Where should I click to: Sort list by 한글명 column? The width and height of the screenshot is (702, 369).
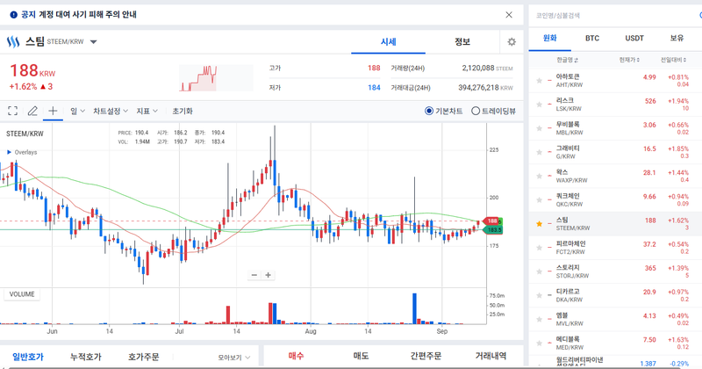pos(567,60)
